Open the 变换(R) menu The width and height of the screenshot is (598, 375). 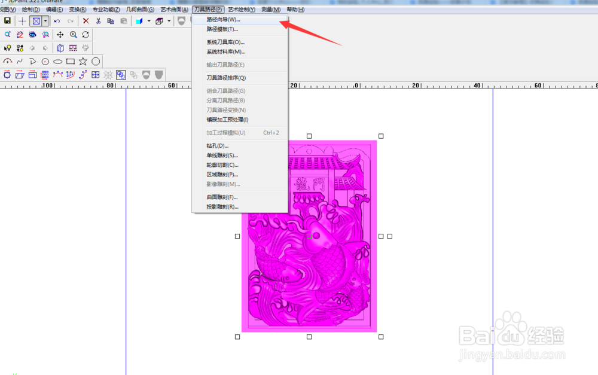(77, 10)
